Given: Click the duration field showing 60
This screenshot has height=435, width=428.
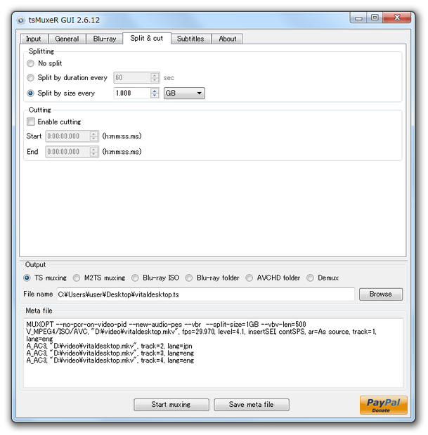Looking at the screenshot, I should tap(132, 78).
